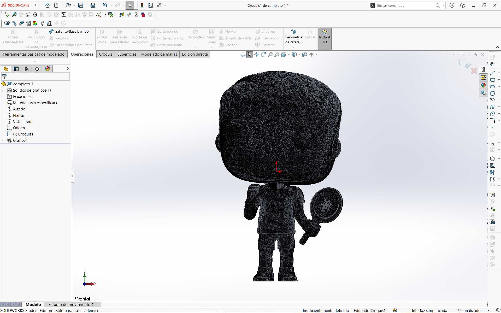The height and width of the screenshot is (313, 501).
Task: Select the FeatureManager design tree tab
Action: (6, 69)
